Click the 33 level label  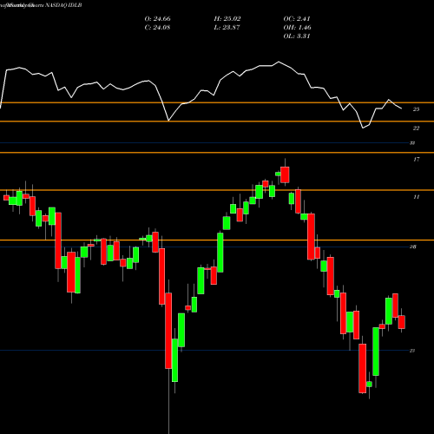click(x=412, y=143)
